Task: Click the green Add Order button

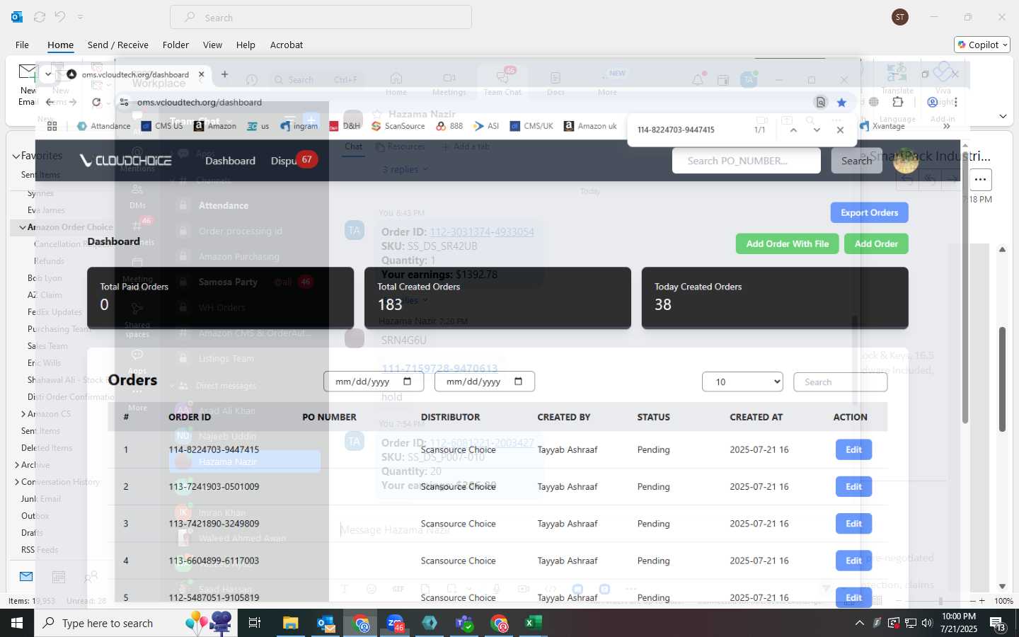Action: tap(876, 244)
